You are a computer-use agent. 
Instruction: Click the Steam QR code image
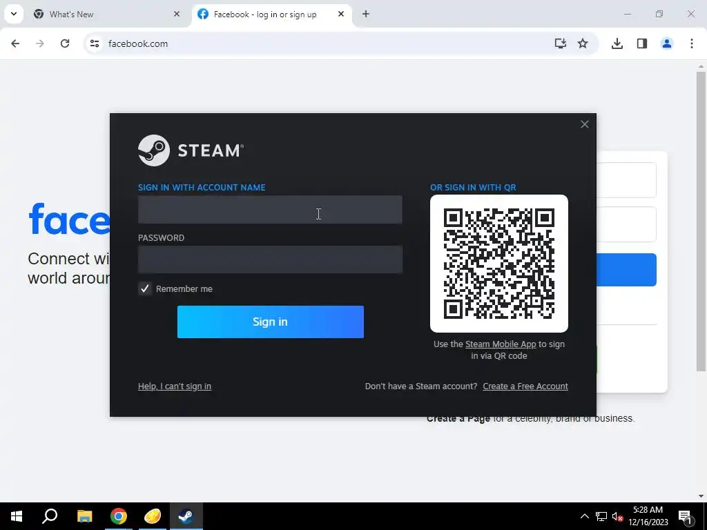click(499, 264)
